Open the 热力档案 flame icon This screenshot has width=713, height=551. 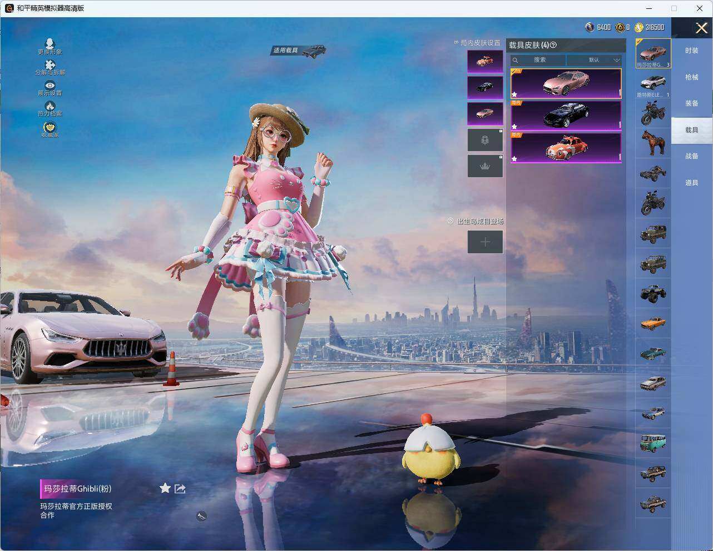tap(50, 106)
